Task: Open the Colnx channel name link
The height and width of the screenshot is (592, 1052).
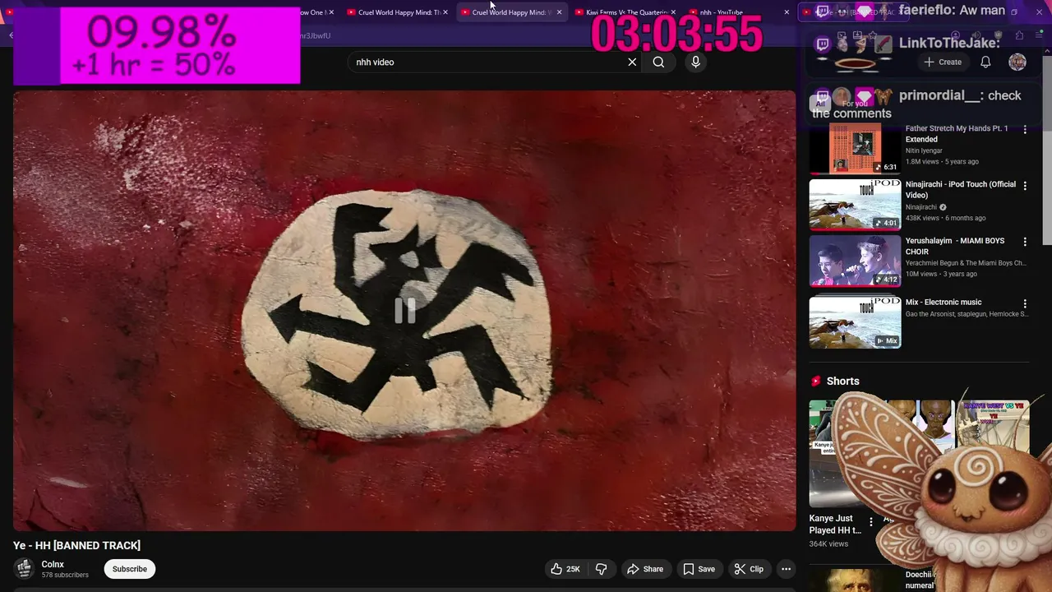Action: [x=53, y=564]
